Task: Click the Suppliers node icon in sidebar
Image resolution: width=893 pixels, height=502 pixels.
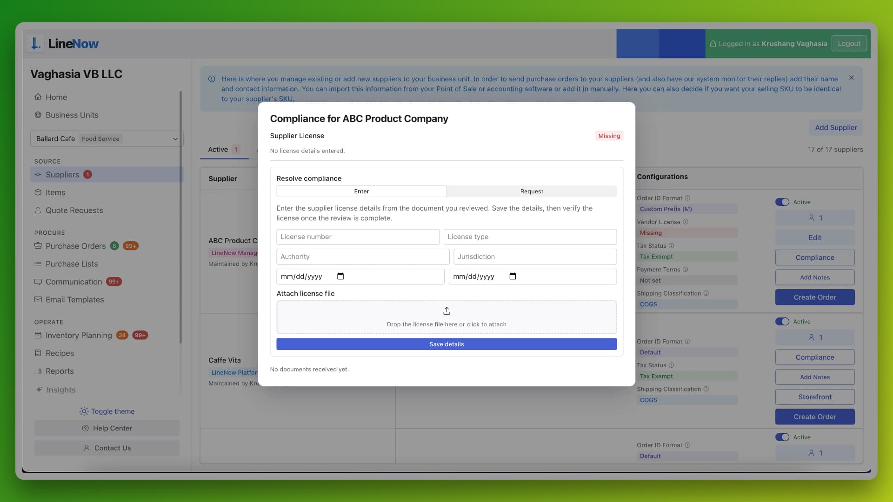Action: click(38, 175)
